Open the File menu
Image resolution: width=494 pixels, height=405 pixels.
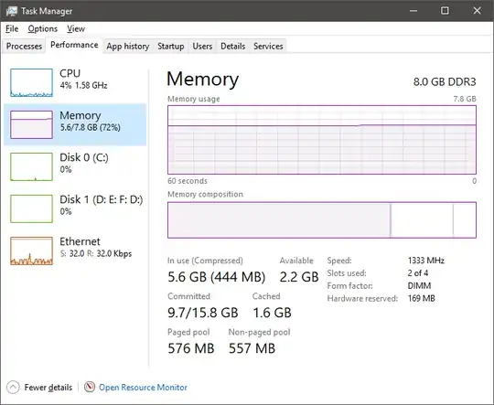pos(12,28)
